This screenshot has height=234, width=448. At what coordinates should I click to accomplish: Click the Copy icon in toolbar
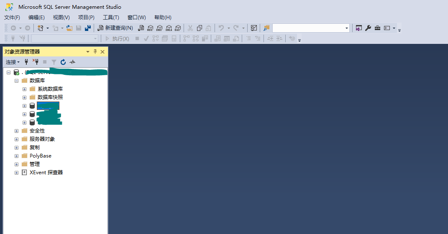pos(200,28)
